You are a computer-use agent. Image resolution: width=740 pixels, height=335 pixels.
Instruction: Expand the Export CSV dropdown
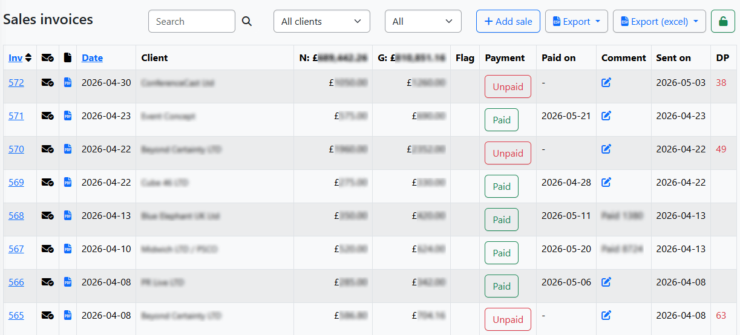tap(577, 21)
